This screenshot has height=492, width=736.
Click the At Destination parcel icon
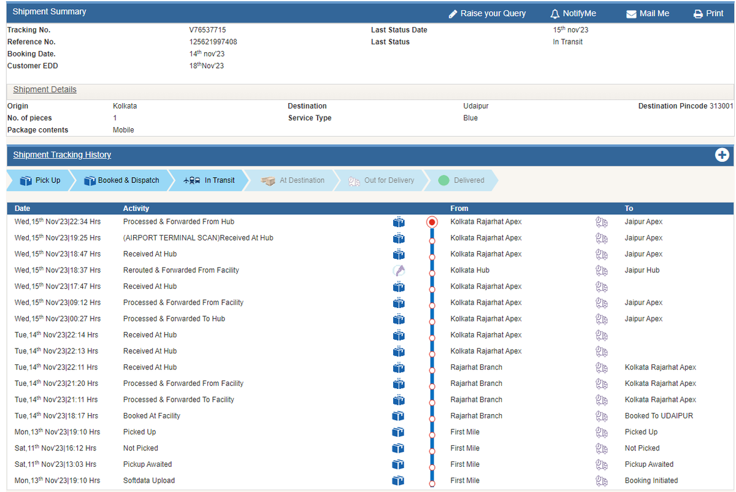click(x=268, y=181)
